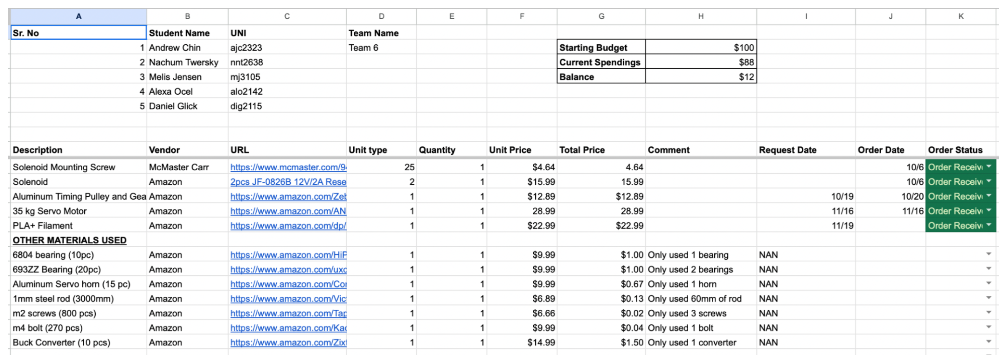Select the Sr. No header cell
The width and height of the screenshot is (1003, 355).
pyautogui.click(x=78, y=33)
